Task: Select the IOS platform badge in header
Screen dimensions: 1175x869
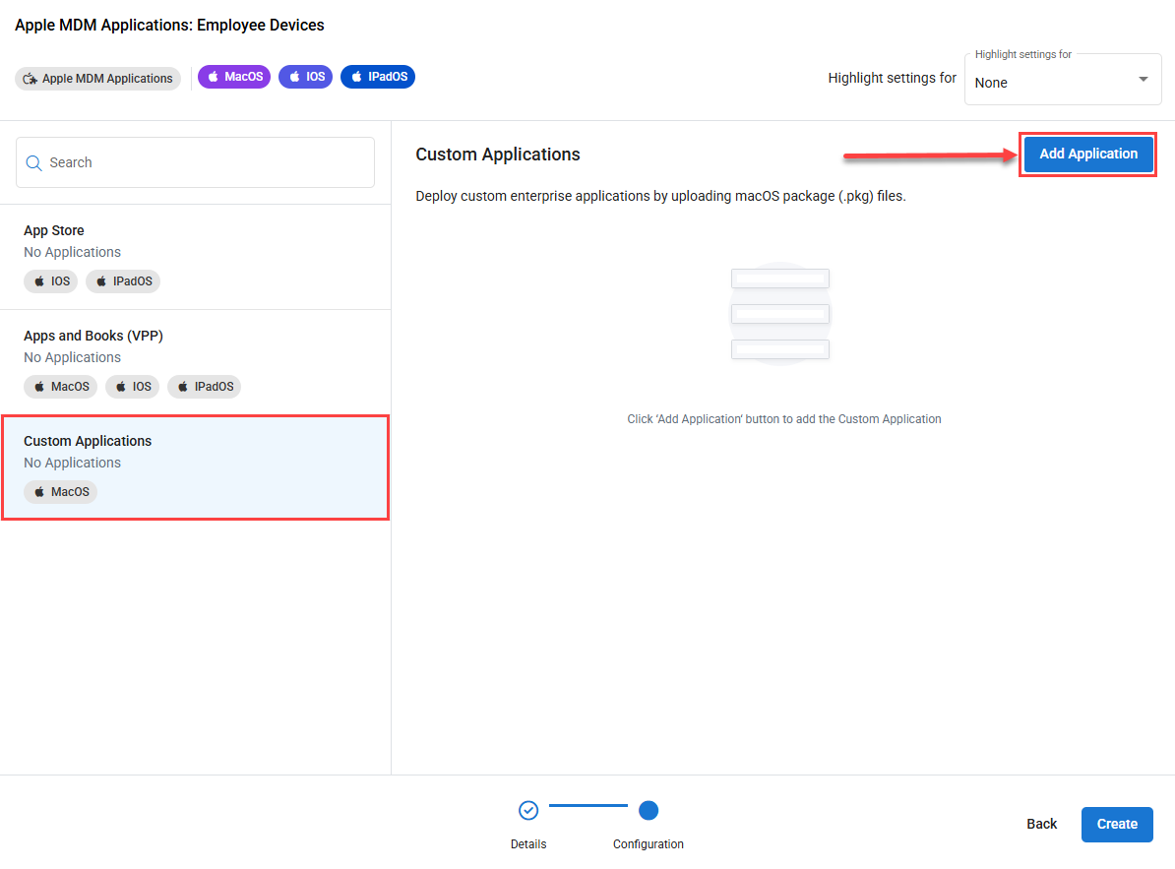Action: click(306, 77)
